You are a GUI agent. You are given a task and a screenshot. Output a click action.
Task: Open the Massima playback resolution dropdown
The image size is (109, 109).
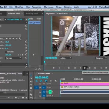coord(101,58)
